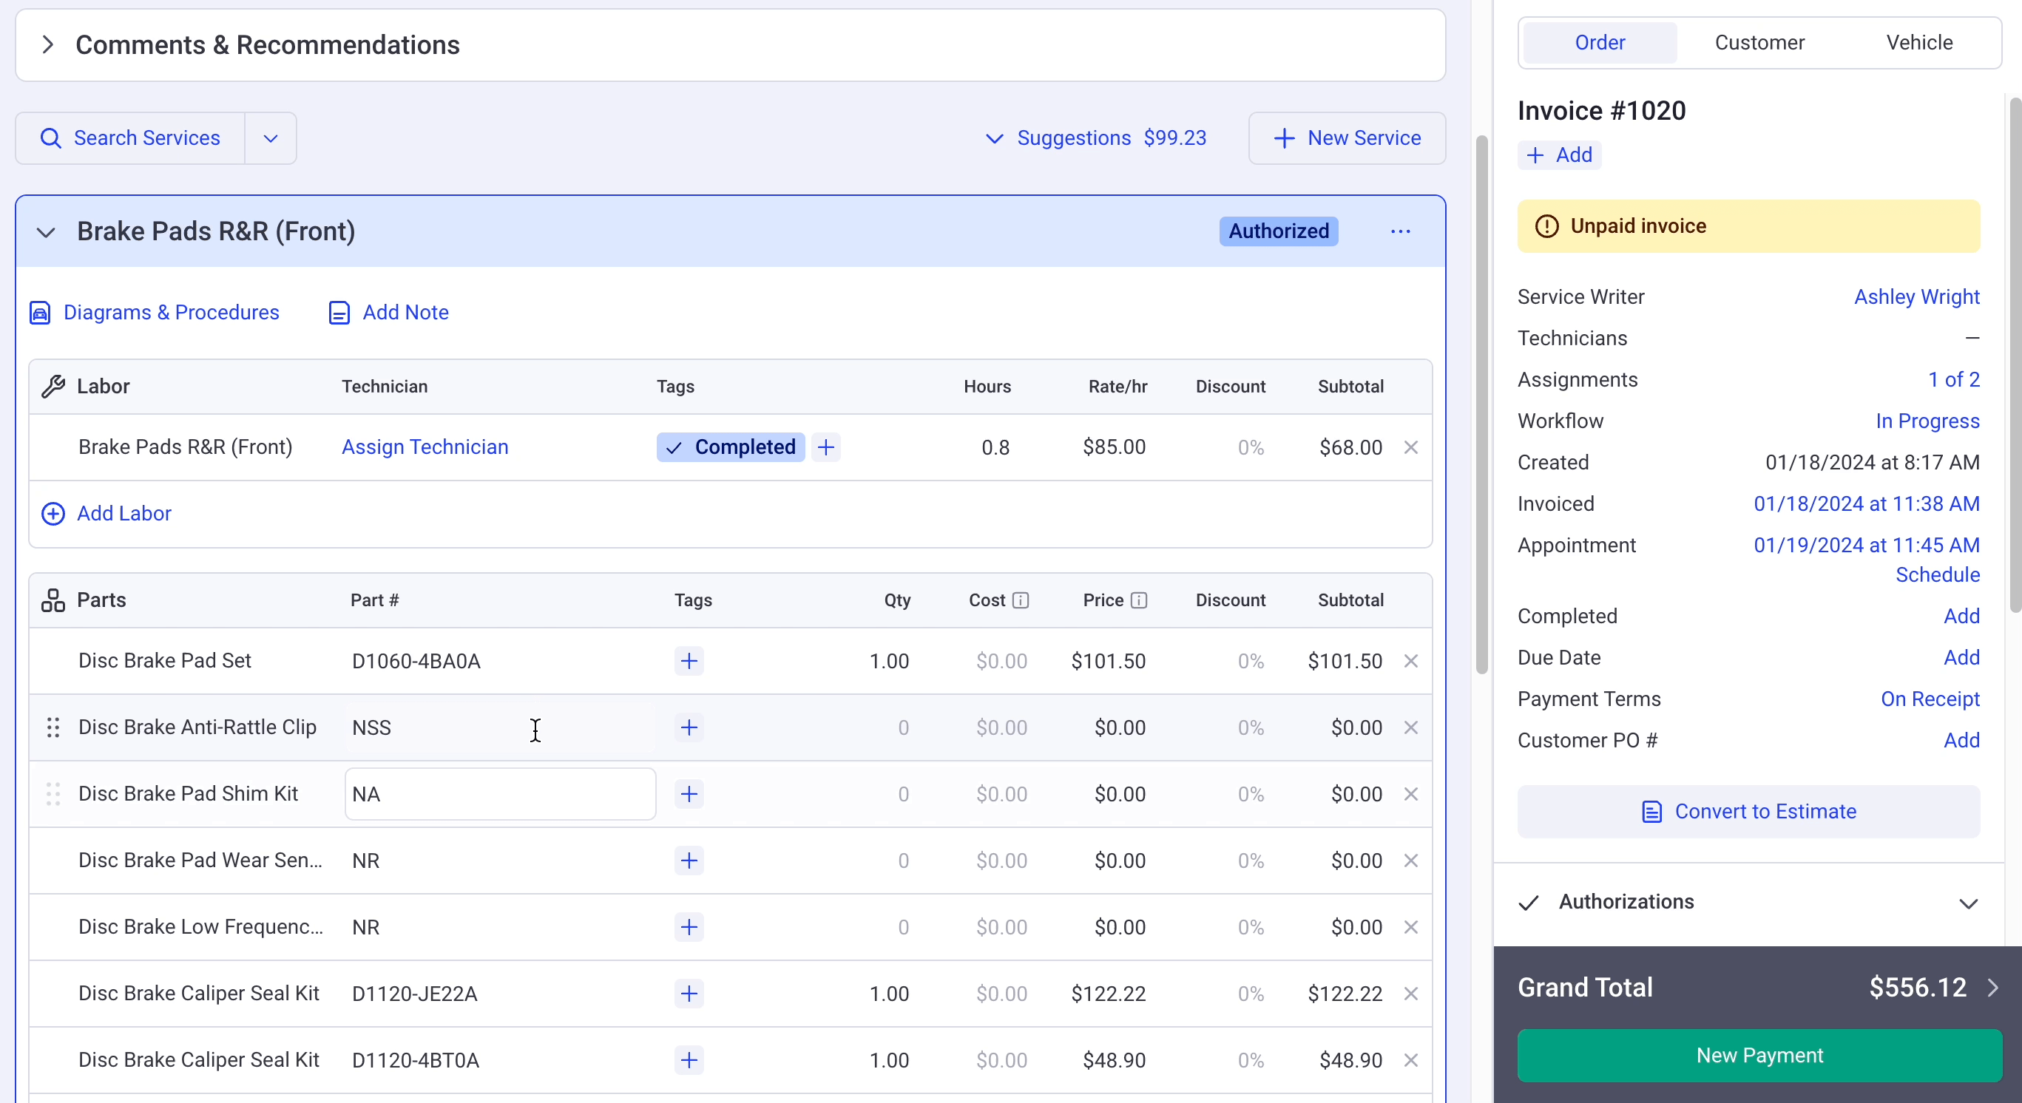This screenshot has height=1103, width=2022.
Task: Open the service three-dot options menu
Action: (x=1400, y=231)
